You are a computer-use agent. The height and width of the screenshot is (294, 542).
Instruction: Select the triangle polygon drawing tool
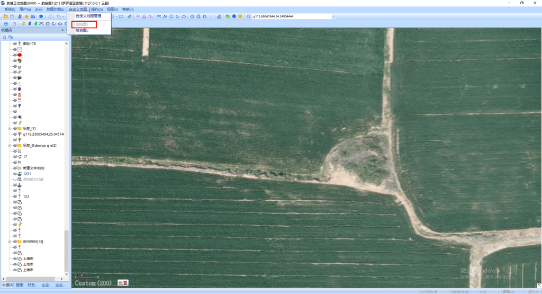[x=144, y=16]
